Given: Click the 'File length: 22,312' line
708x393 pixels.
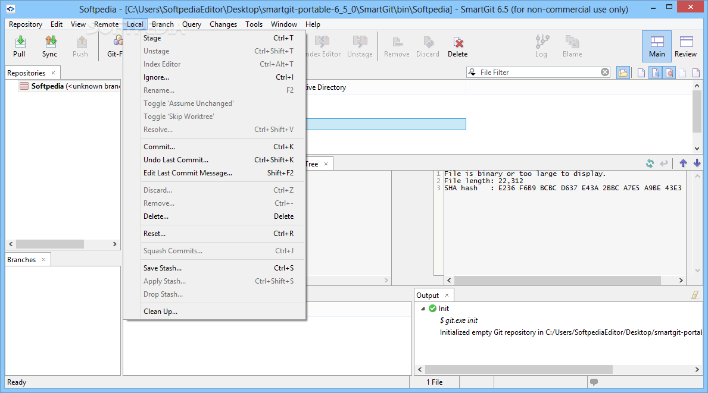Looking at the screenshot, I should 484,181.
